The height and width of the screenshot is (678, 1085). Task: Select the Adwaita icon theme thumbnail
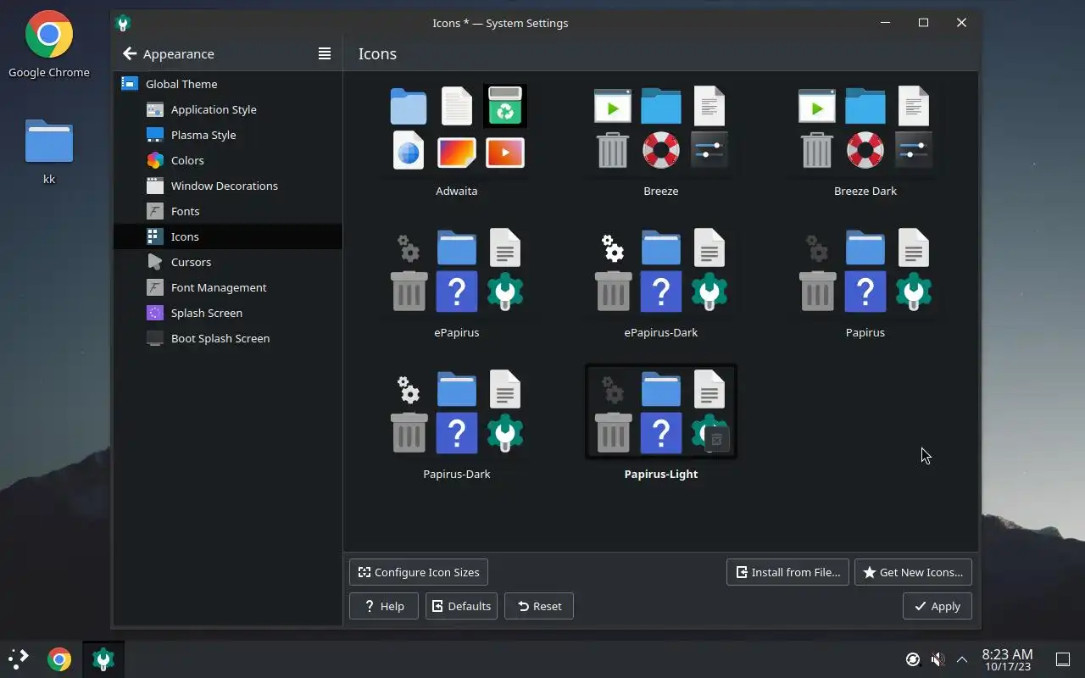(x=457, y=128)
